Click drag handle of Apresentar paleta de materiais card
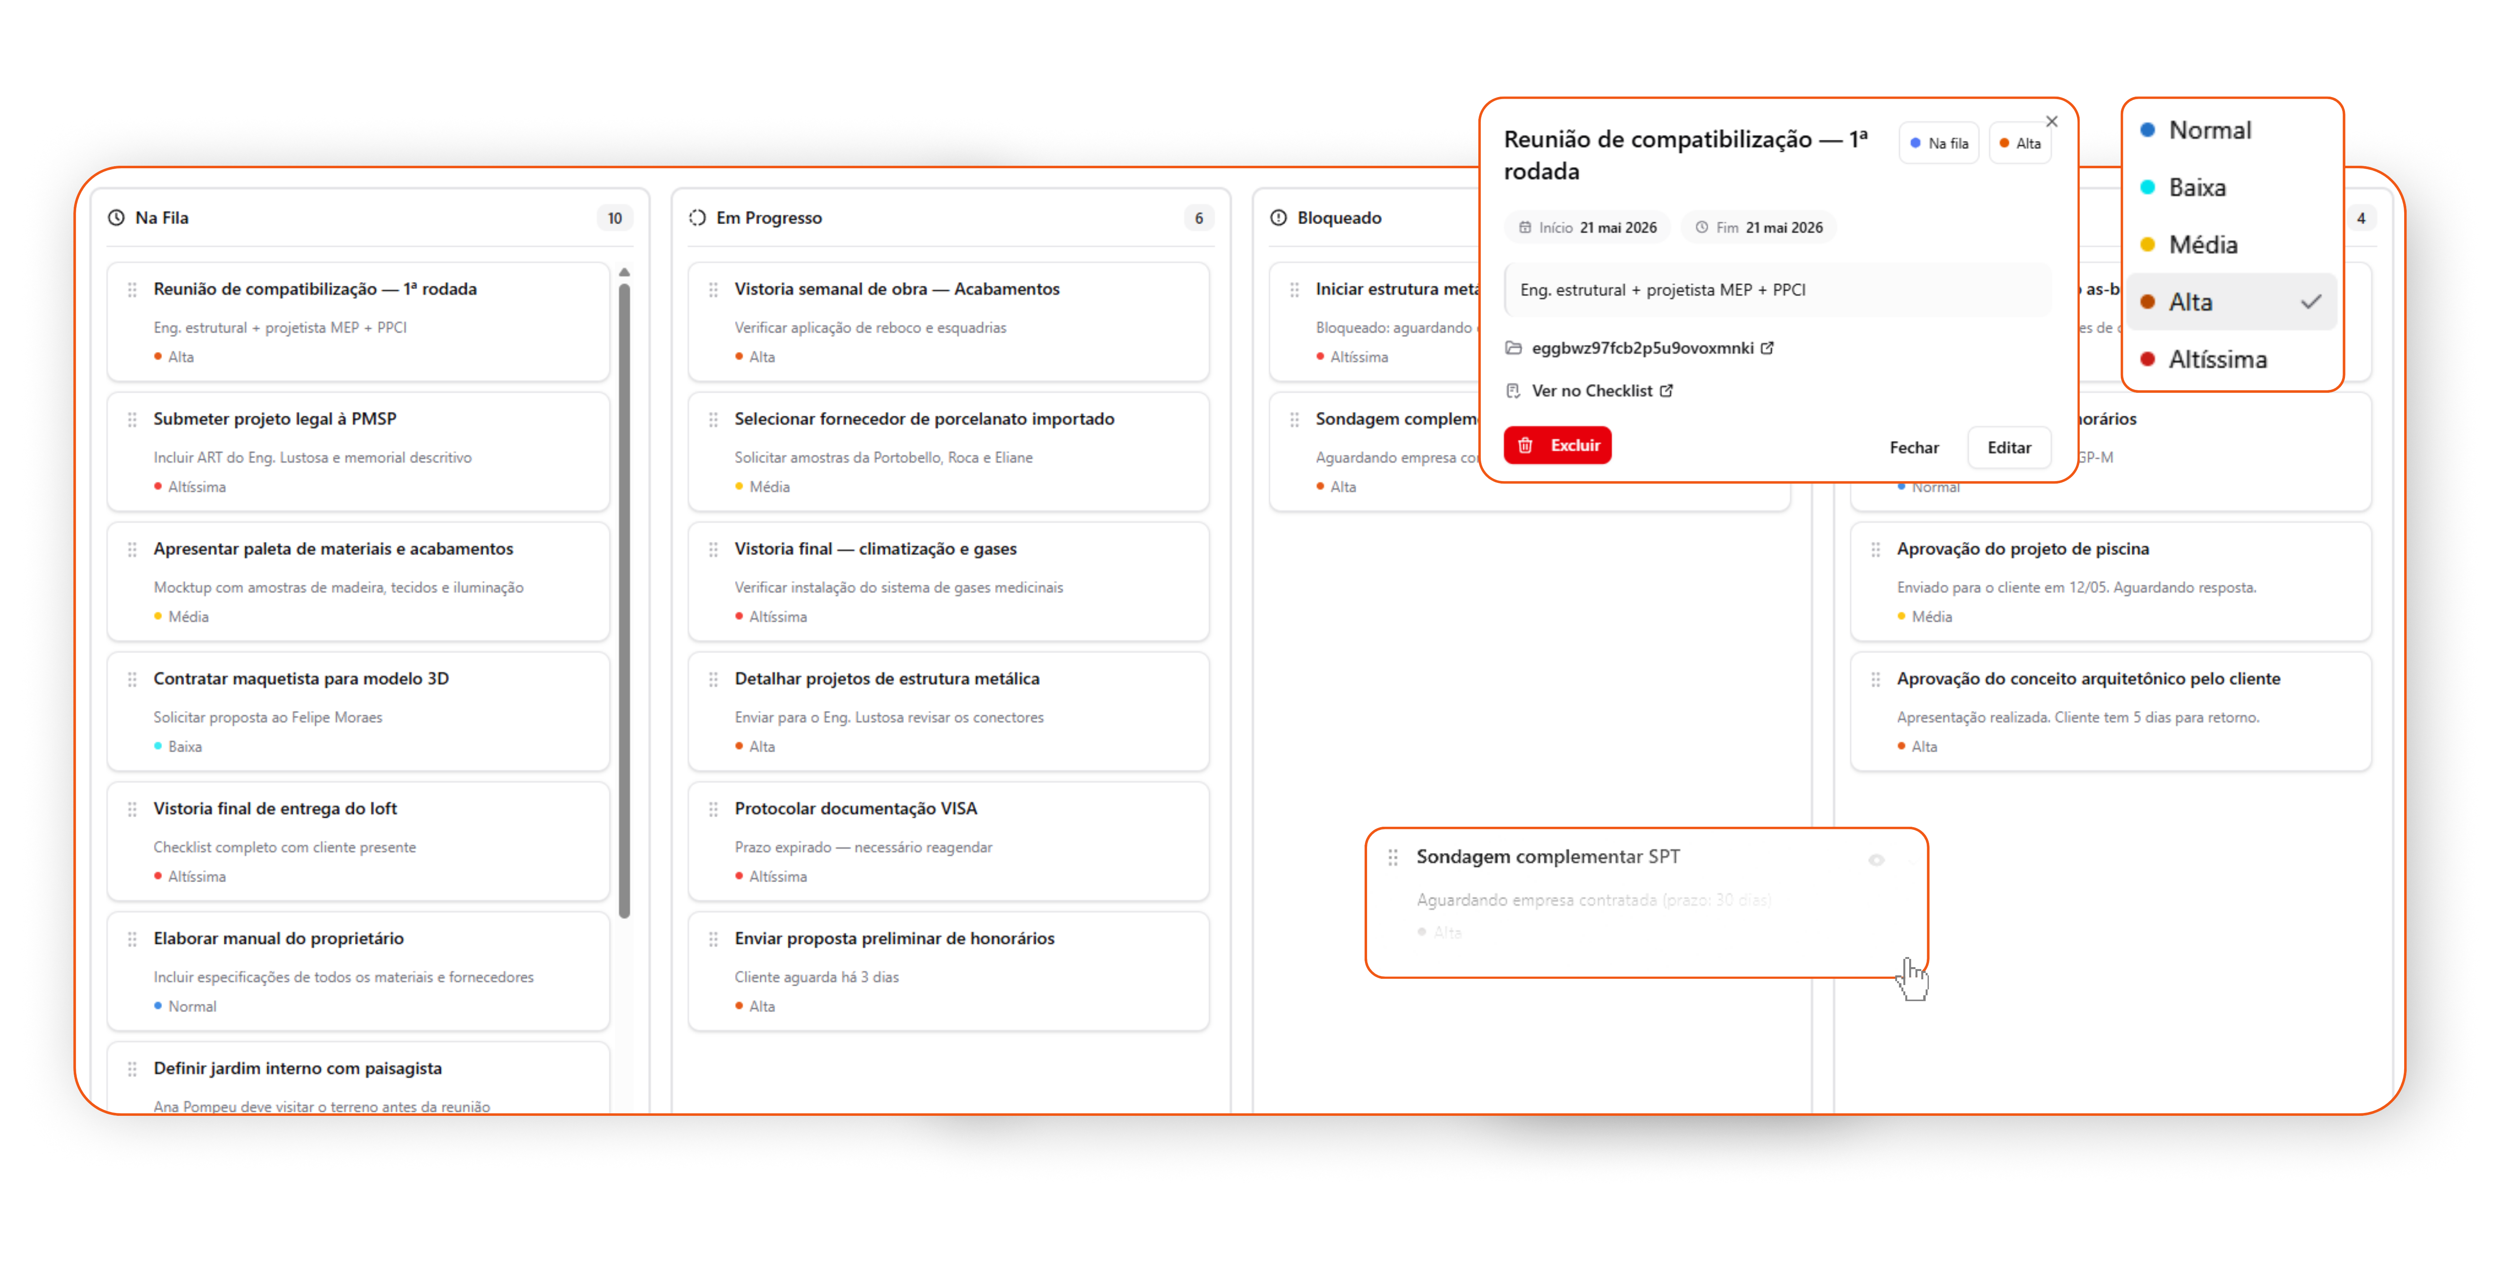 (x=132, y=549)
